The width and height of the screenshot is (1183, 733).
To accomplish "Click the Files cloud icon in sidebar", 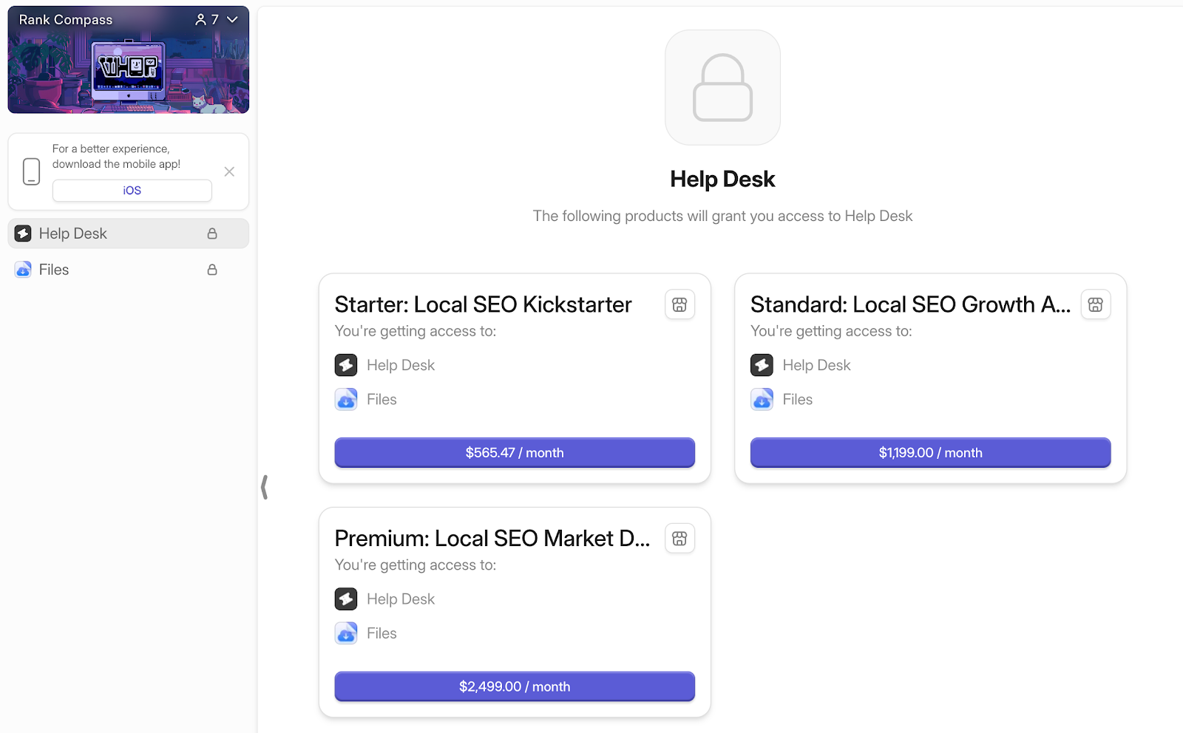I will point(23,270).
